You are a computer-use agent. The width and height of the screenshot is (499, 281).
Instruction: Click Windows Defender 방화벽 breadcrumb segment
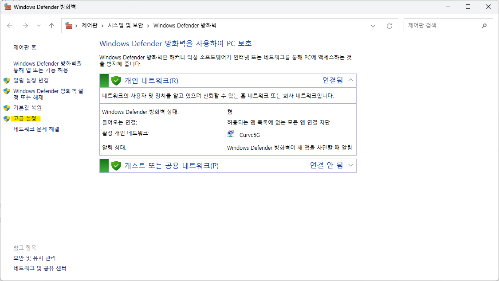(x=185, y=25)
